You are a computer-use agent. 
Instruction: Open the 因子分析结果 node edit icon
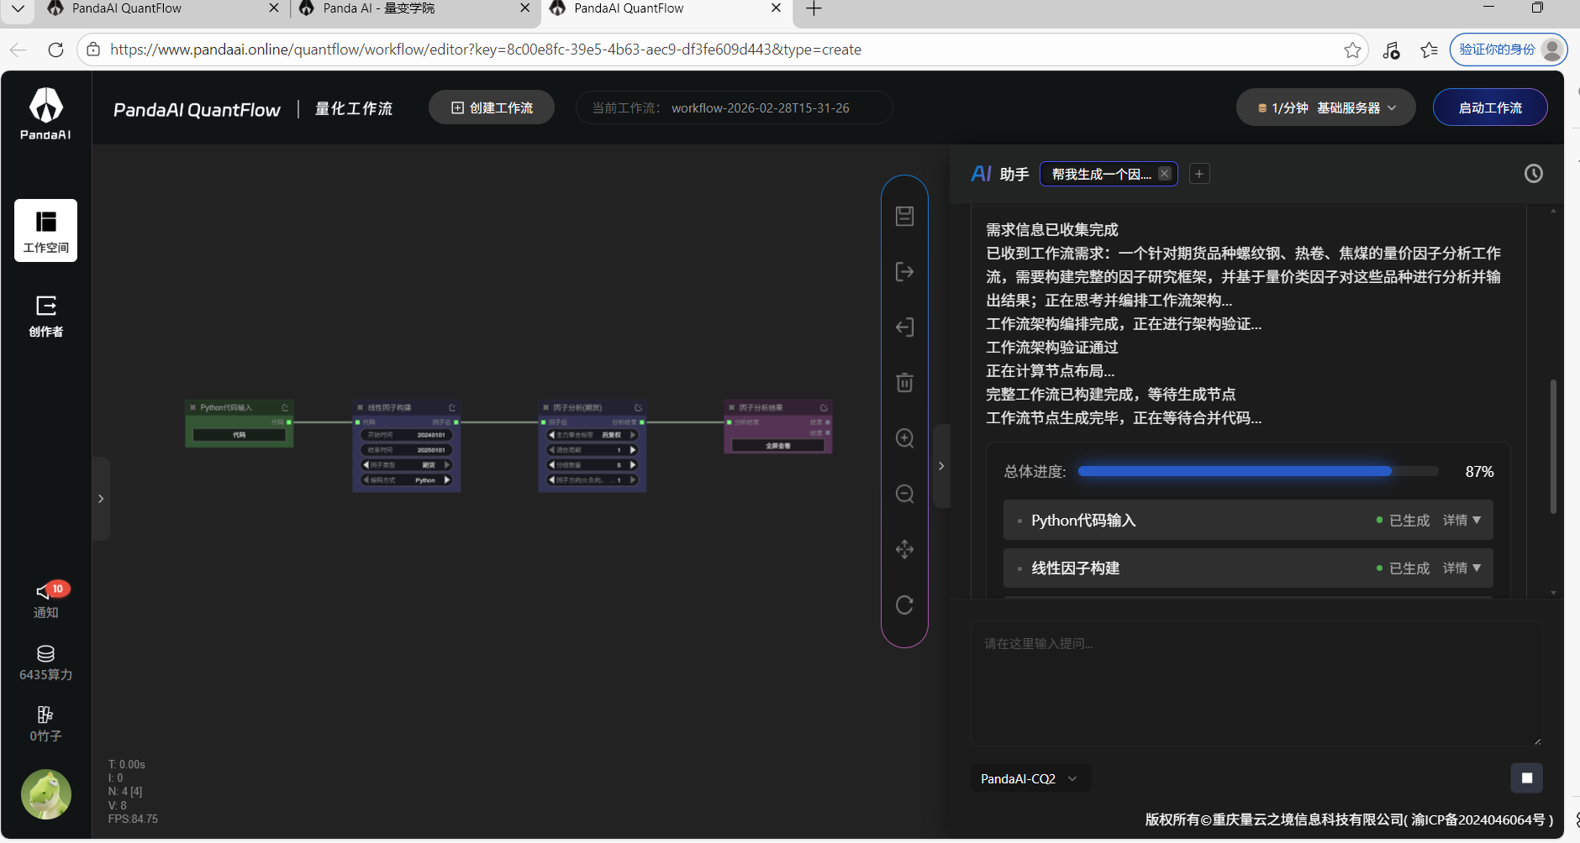click(824, 407)
